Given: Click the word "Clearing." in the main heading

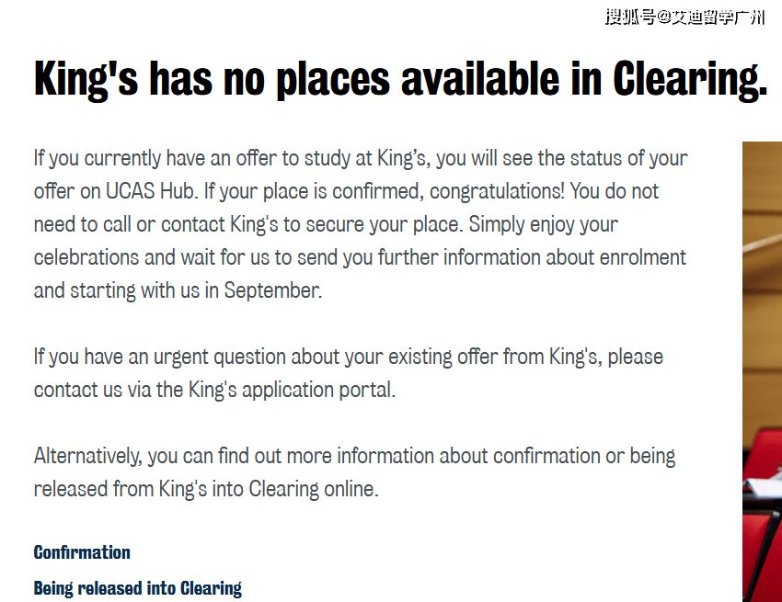Looking at the screenshot, I should click(x=690, y=79).
